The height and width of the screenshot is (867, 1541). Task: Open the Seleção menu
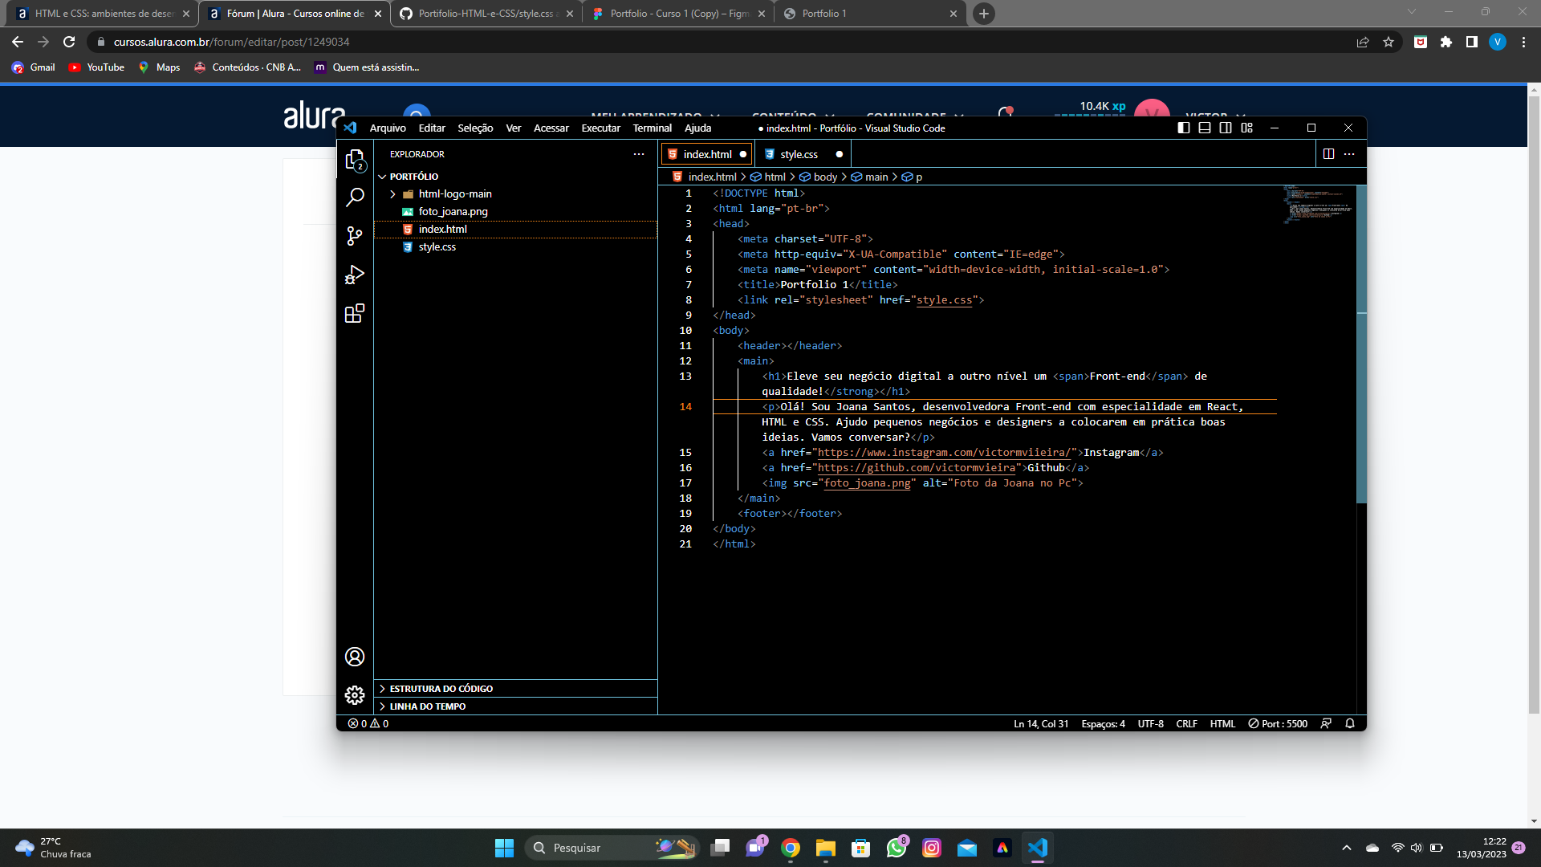pyautogui.click(x=475, y=128)
